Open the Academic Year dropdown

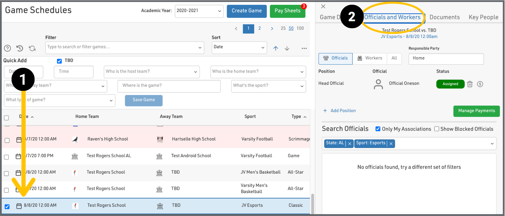[199, 11]
